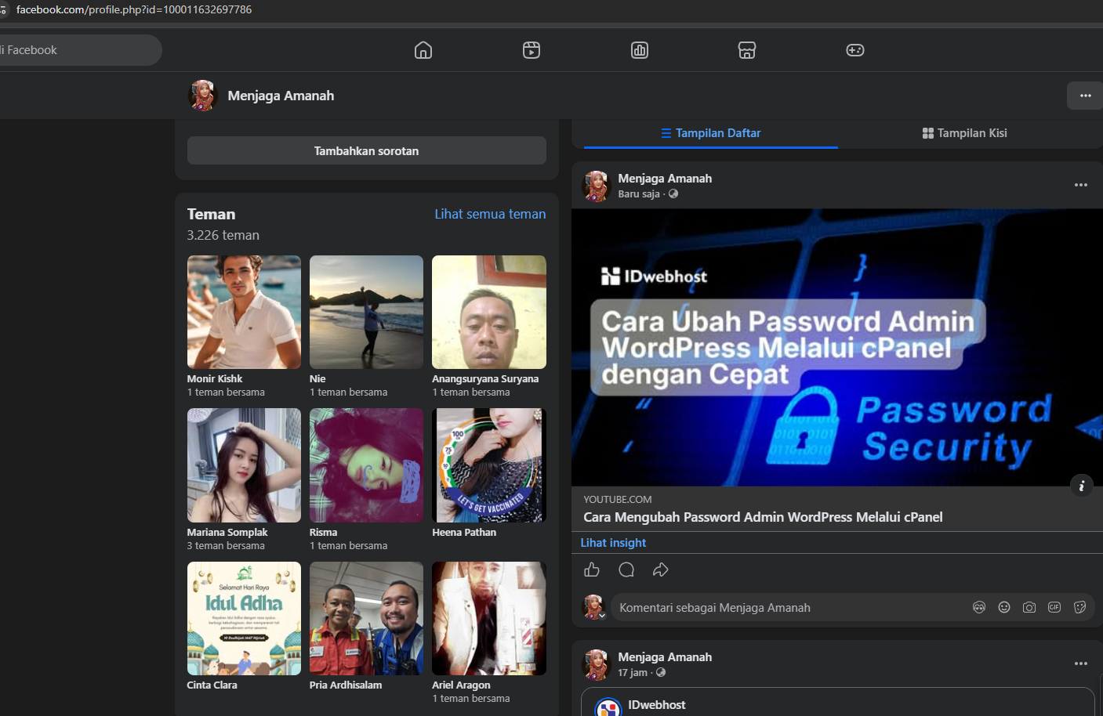This screenshot has height=716, width=1103.
Task: Switch to Tampilan Kisi tab
Action: tap(965, 133)
